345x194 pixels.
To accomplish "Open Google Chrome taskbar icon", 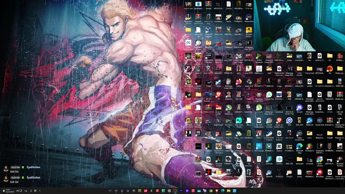I will click(x=211, y=191).
